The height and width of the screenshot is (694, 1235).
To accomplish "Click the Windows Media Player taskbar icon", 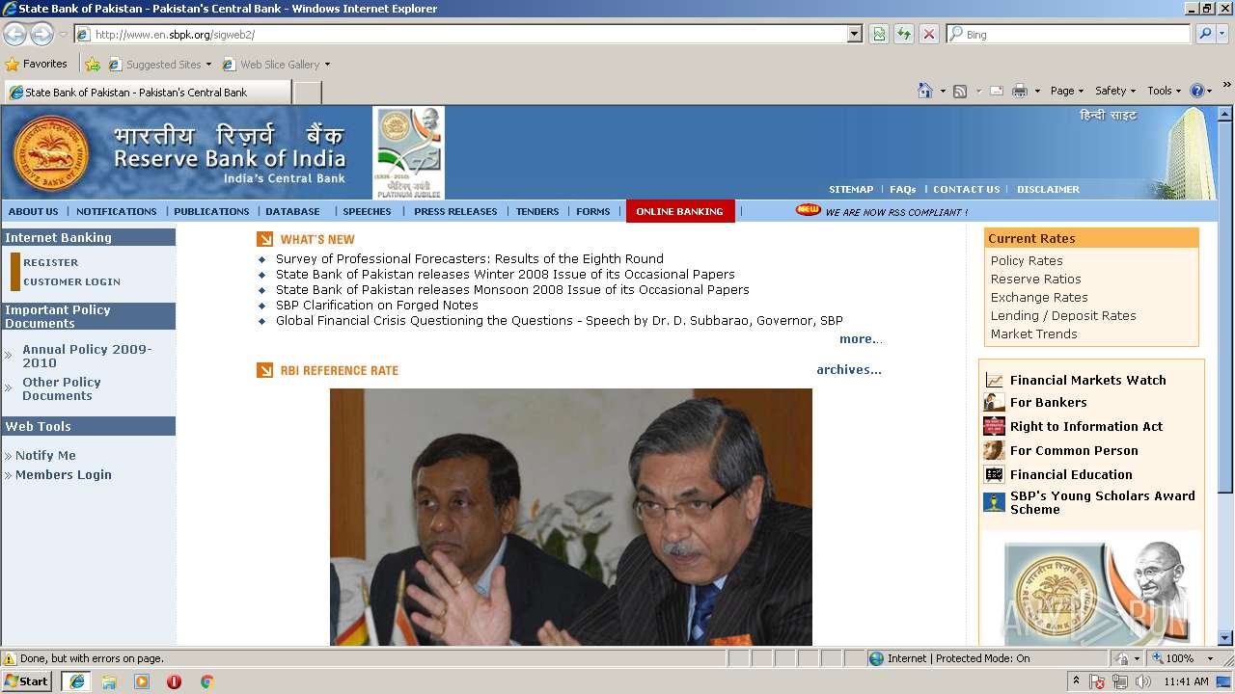I will 142,681.
